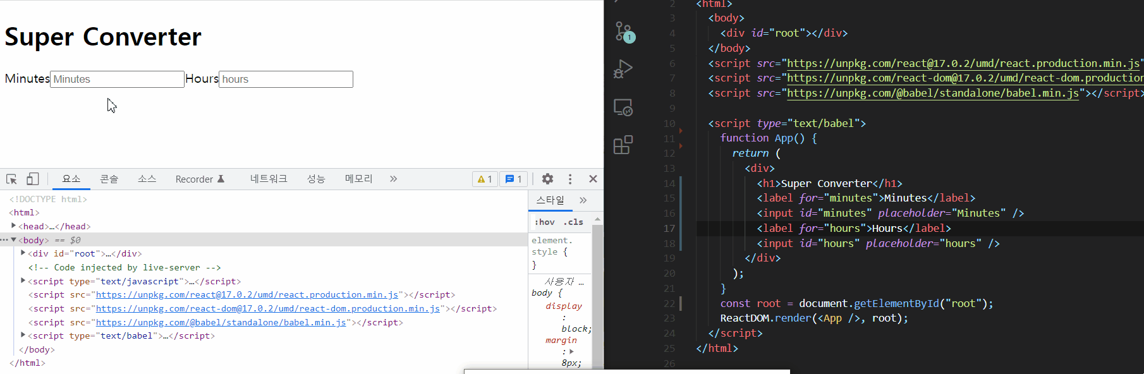Select the 스타일 (Styles) pane tab

551,200
